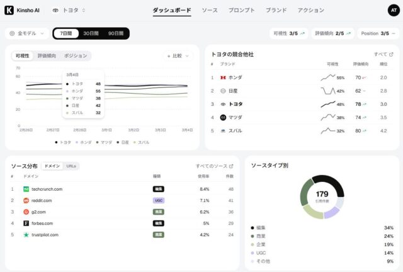
Task: Toggle ホンダ series in chart legend
Action: point(84,142)
